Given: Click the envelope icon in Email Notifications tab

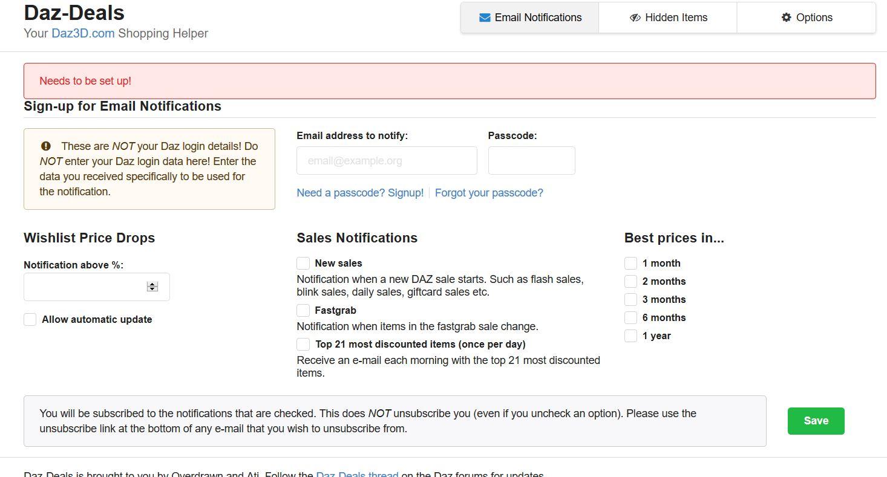Looking at the screenshot, I should pyautogui.click(x=485, y=18).
